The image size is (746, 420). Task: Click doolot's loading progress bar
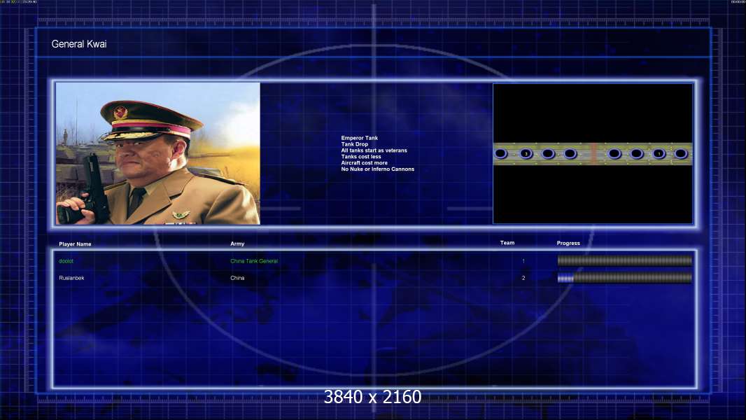pyautogui.click(x=625, y=260)
